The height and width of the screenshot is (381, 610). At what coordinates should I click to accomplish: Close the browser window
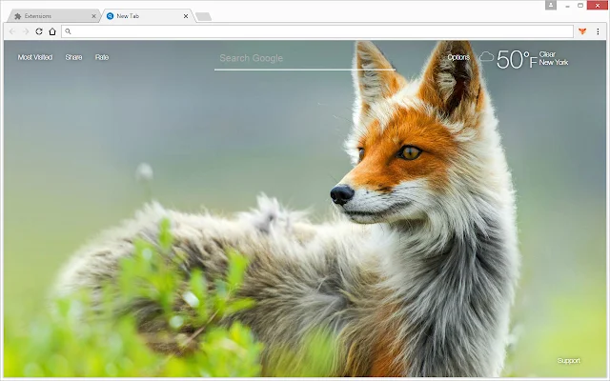[598, 6]
